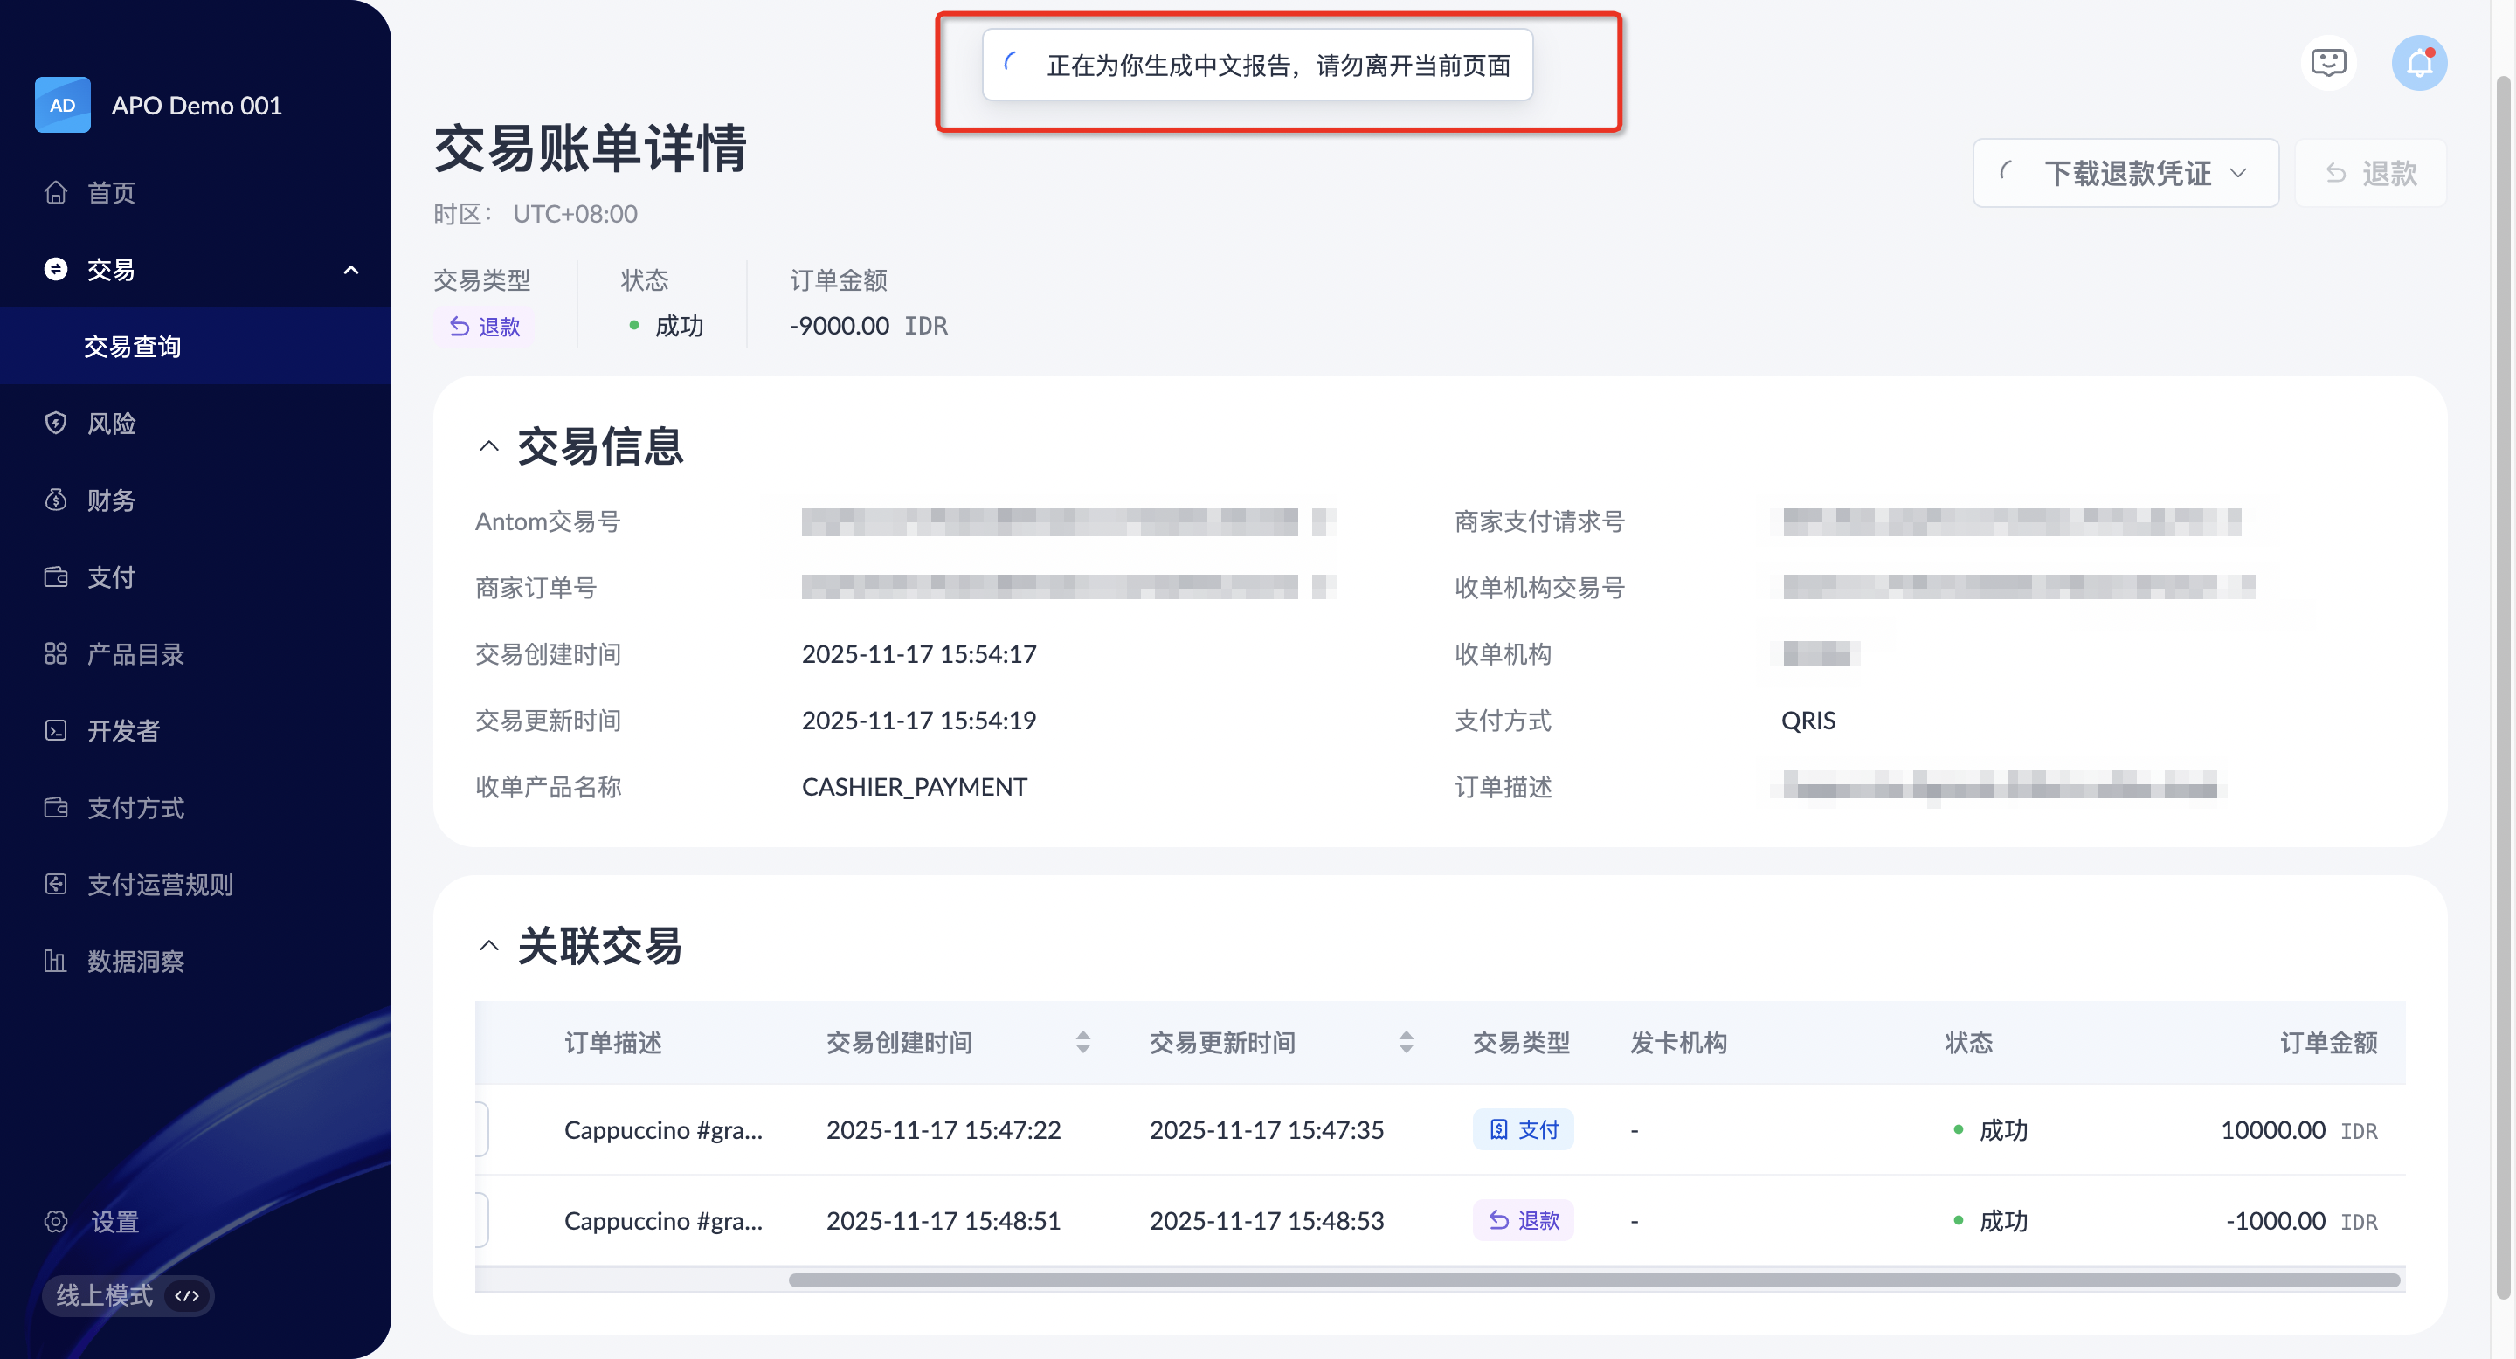Click the AD account avatar logo

[x=63, y=105]
